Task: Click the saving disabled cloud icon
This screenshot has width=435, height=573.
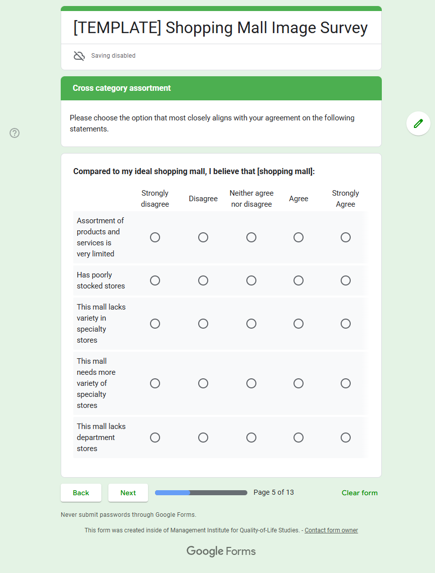Action: 79,56
